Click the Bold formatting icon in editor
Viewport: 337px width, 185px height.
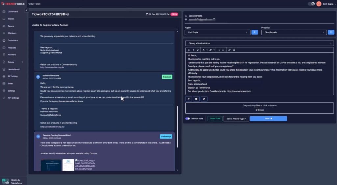[x=189, y=50]
